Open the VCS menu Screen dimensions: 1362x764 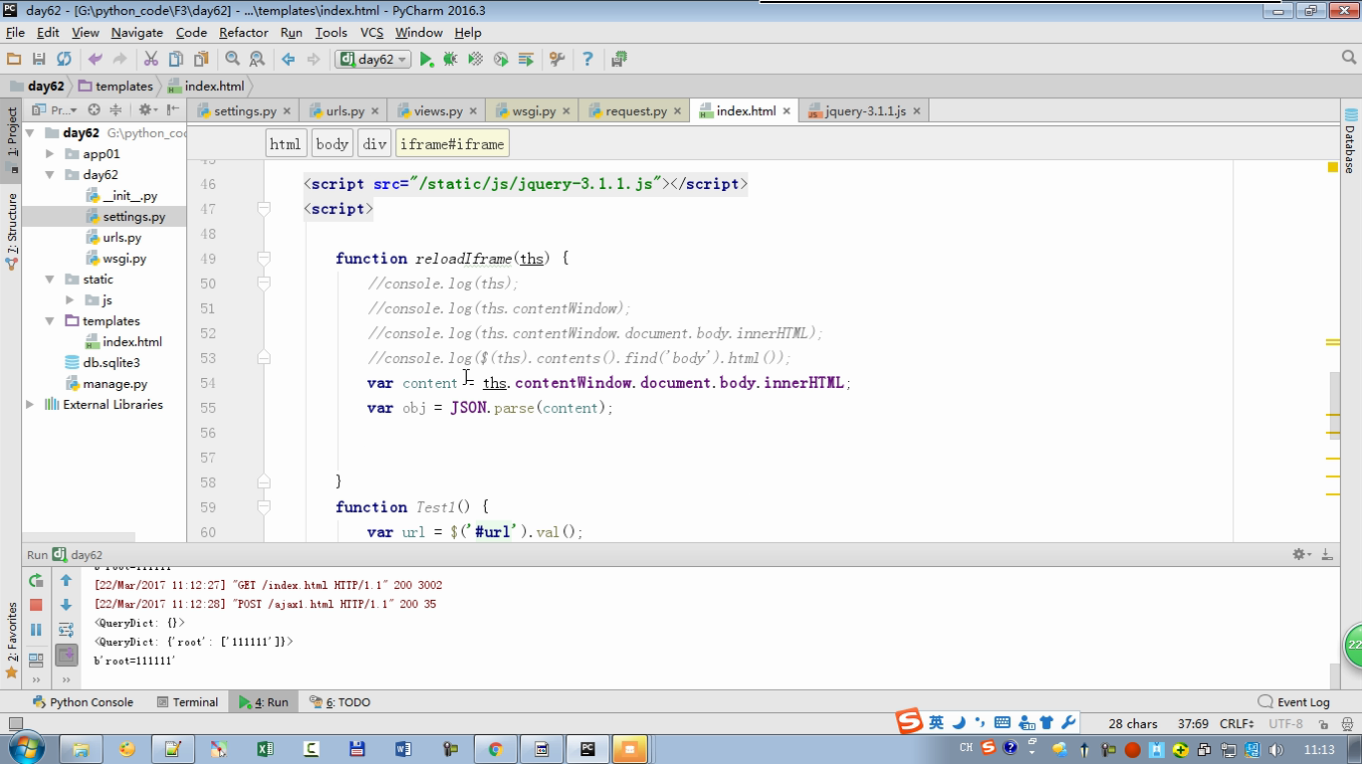click(x=371, y=33)
